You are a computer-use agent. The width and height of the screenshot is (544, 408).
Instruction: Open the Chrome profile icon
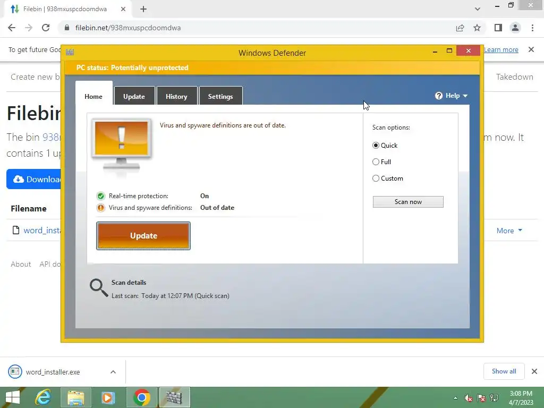pos(515,28)
